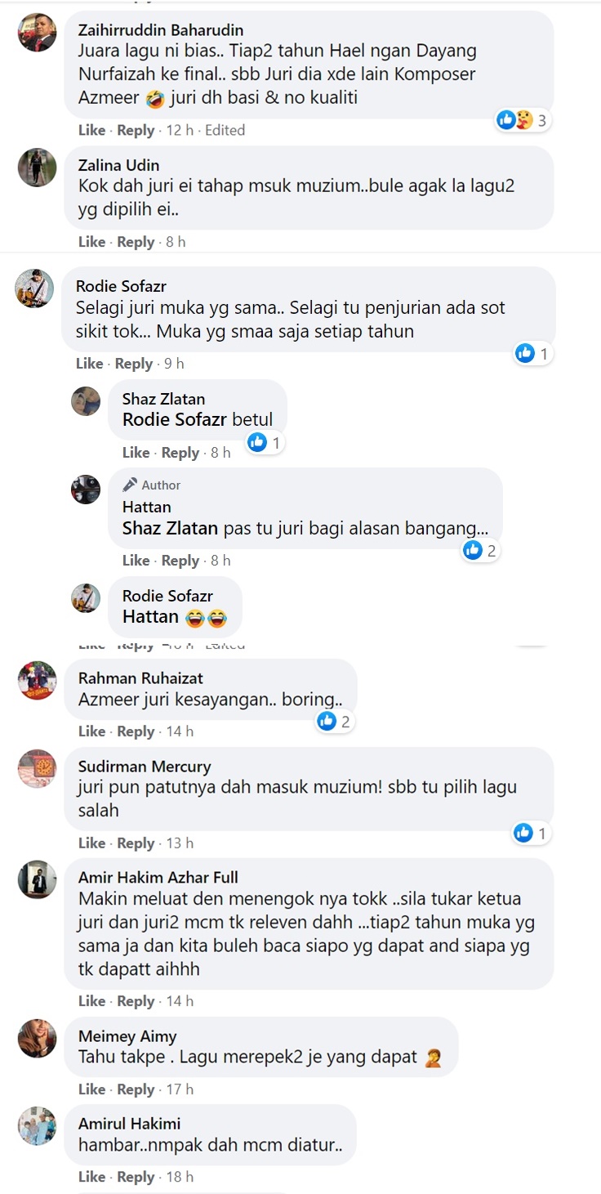Open like reaction on Sudirman Mercury's comment
601x1194 pixels.
(523, 833)
